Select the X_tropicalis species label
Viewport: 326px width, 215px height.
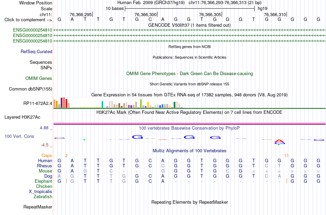coord(40,192)
